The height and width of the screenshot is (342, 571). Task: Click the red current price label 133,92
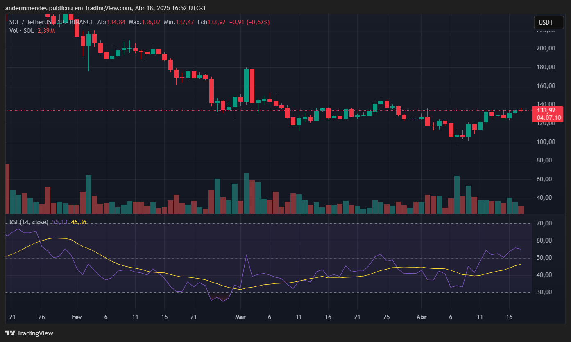pyautogui.click(x=546, y=110)
